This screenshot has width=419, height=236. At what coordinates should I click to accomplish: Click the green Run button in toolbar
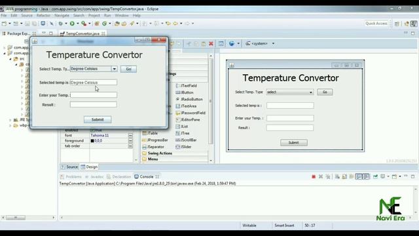[x=72, y=24]
